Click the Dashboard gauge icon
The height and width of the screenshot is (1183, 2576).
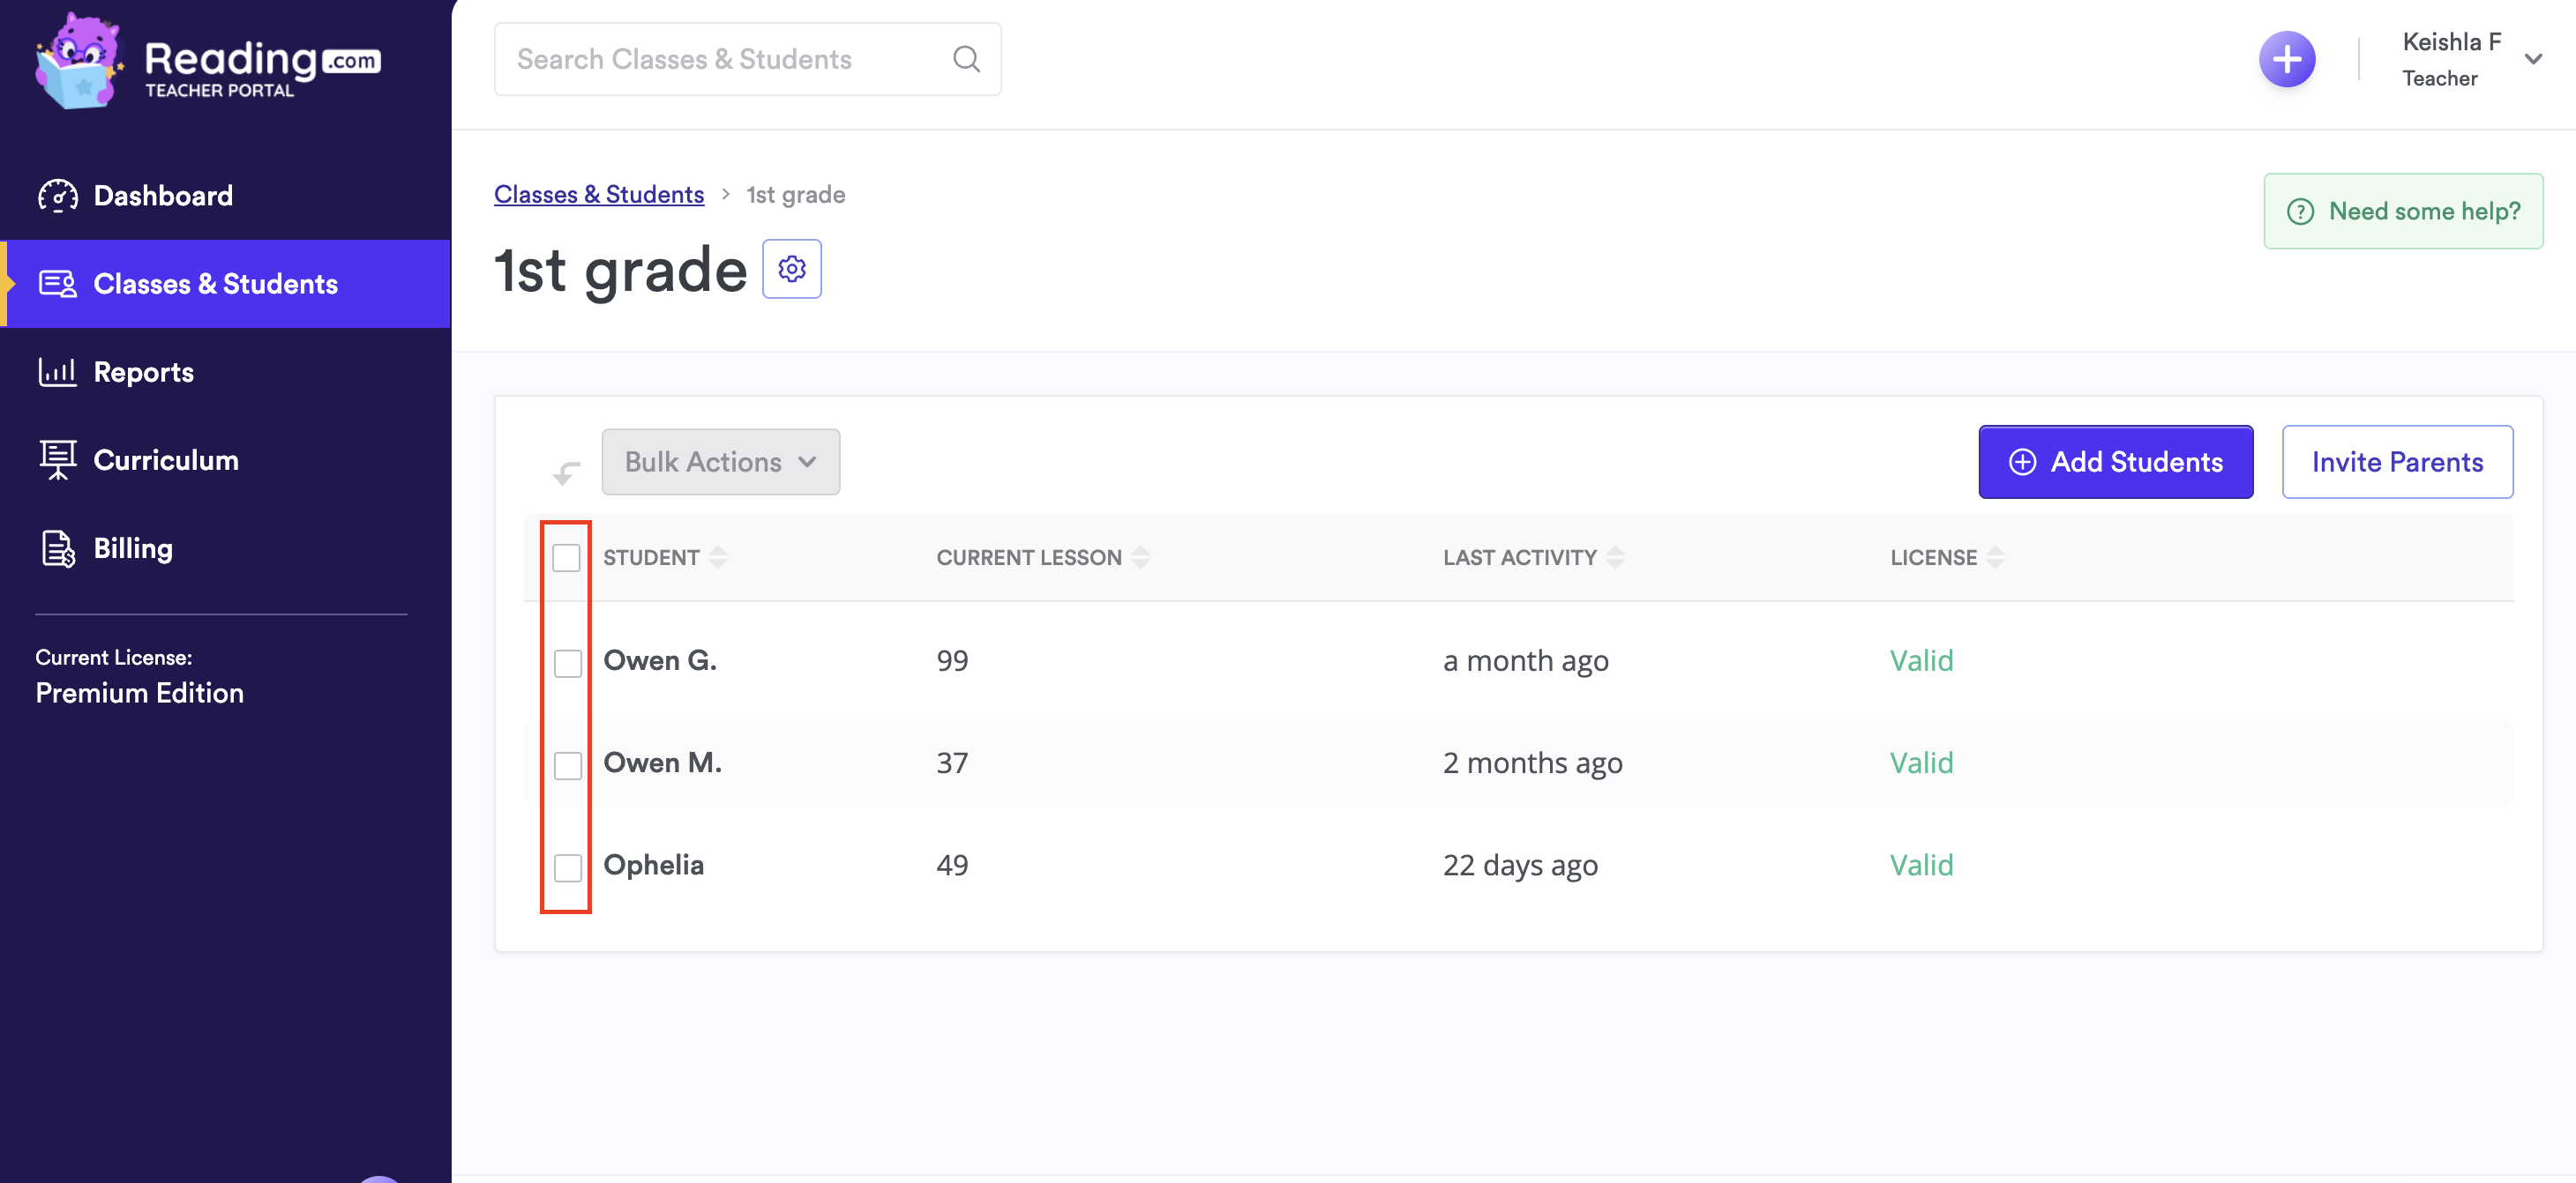57,196
